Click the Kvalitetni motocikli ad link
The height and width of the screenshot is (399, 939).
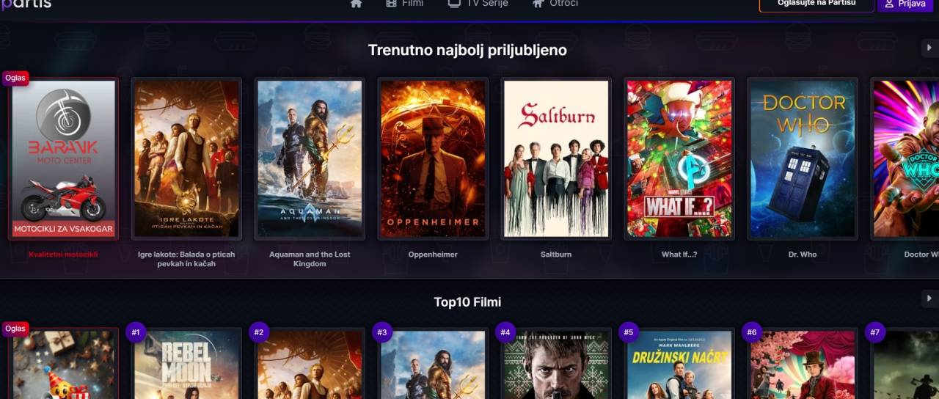[63, 255]
